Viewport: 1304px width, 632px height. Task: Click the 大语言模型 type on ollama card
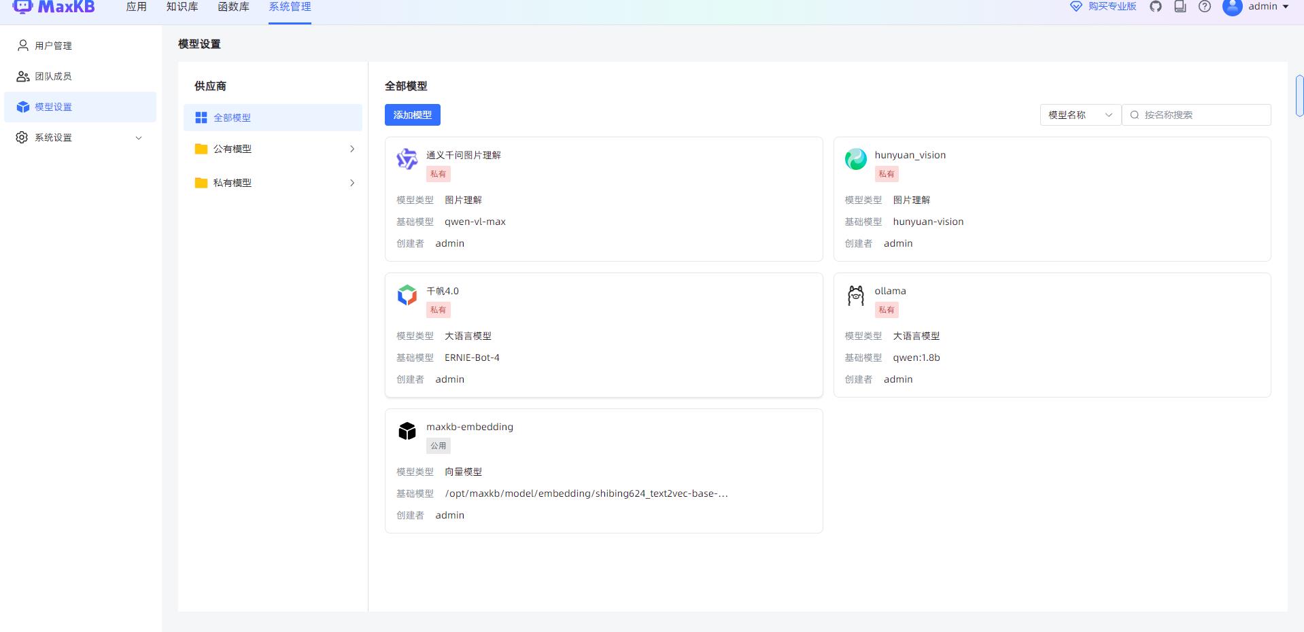[916, 336]
